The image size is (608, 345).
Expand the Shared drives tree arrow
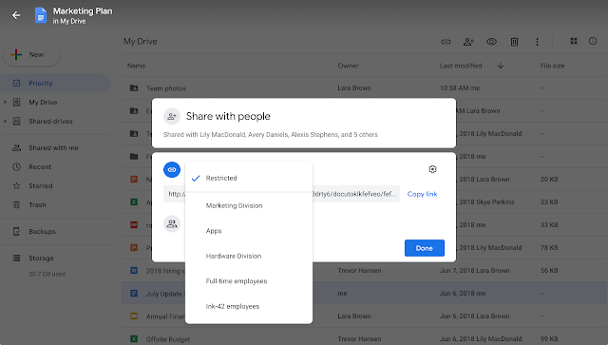coord(5,122)
